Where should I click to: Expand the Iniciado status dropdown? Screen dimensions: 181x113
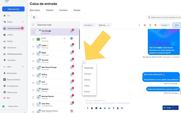pos(165,25)
